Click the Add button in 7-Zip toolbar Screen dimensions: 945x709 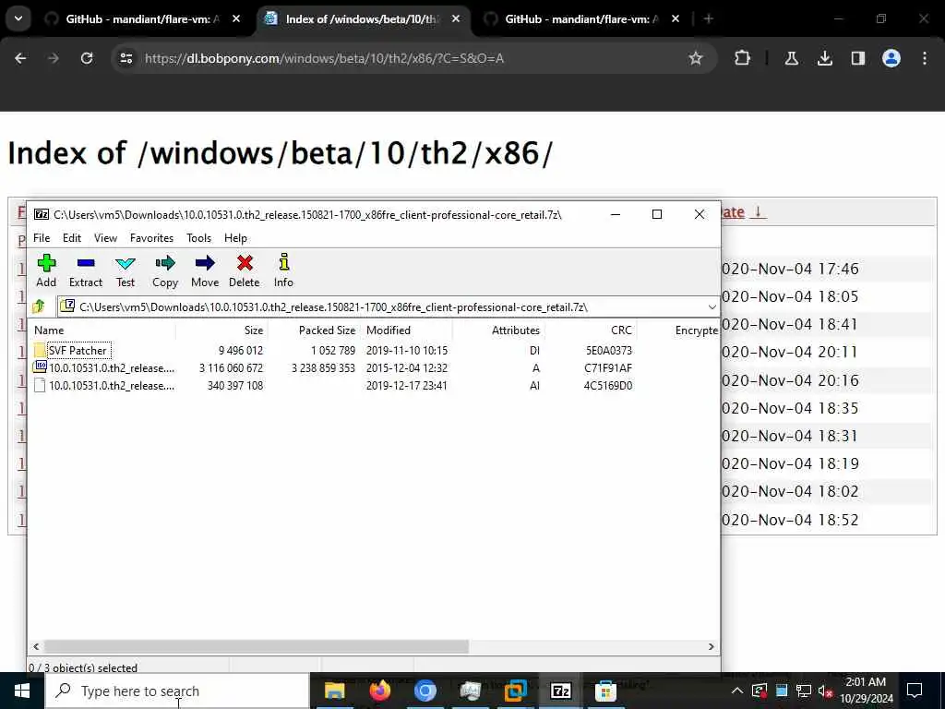point(46,270)
